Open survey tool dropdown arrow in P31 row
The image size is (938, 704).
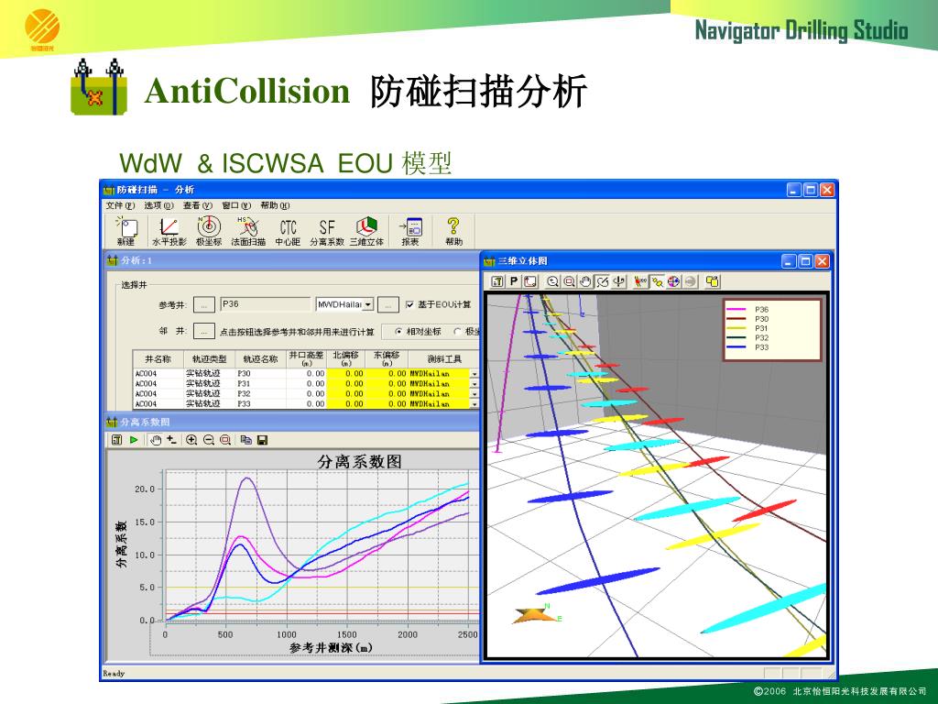pos(474,384)
